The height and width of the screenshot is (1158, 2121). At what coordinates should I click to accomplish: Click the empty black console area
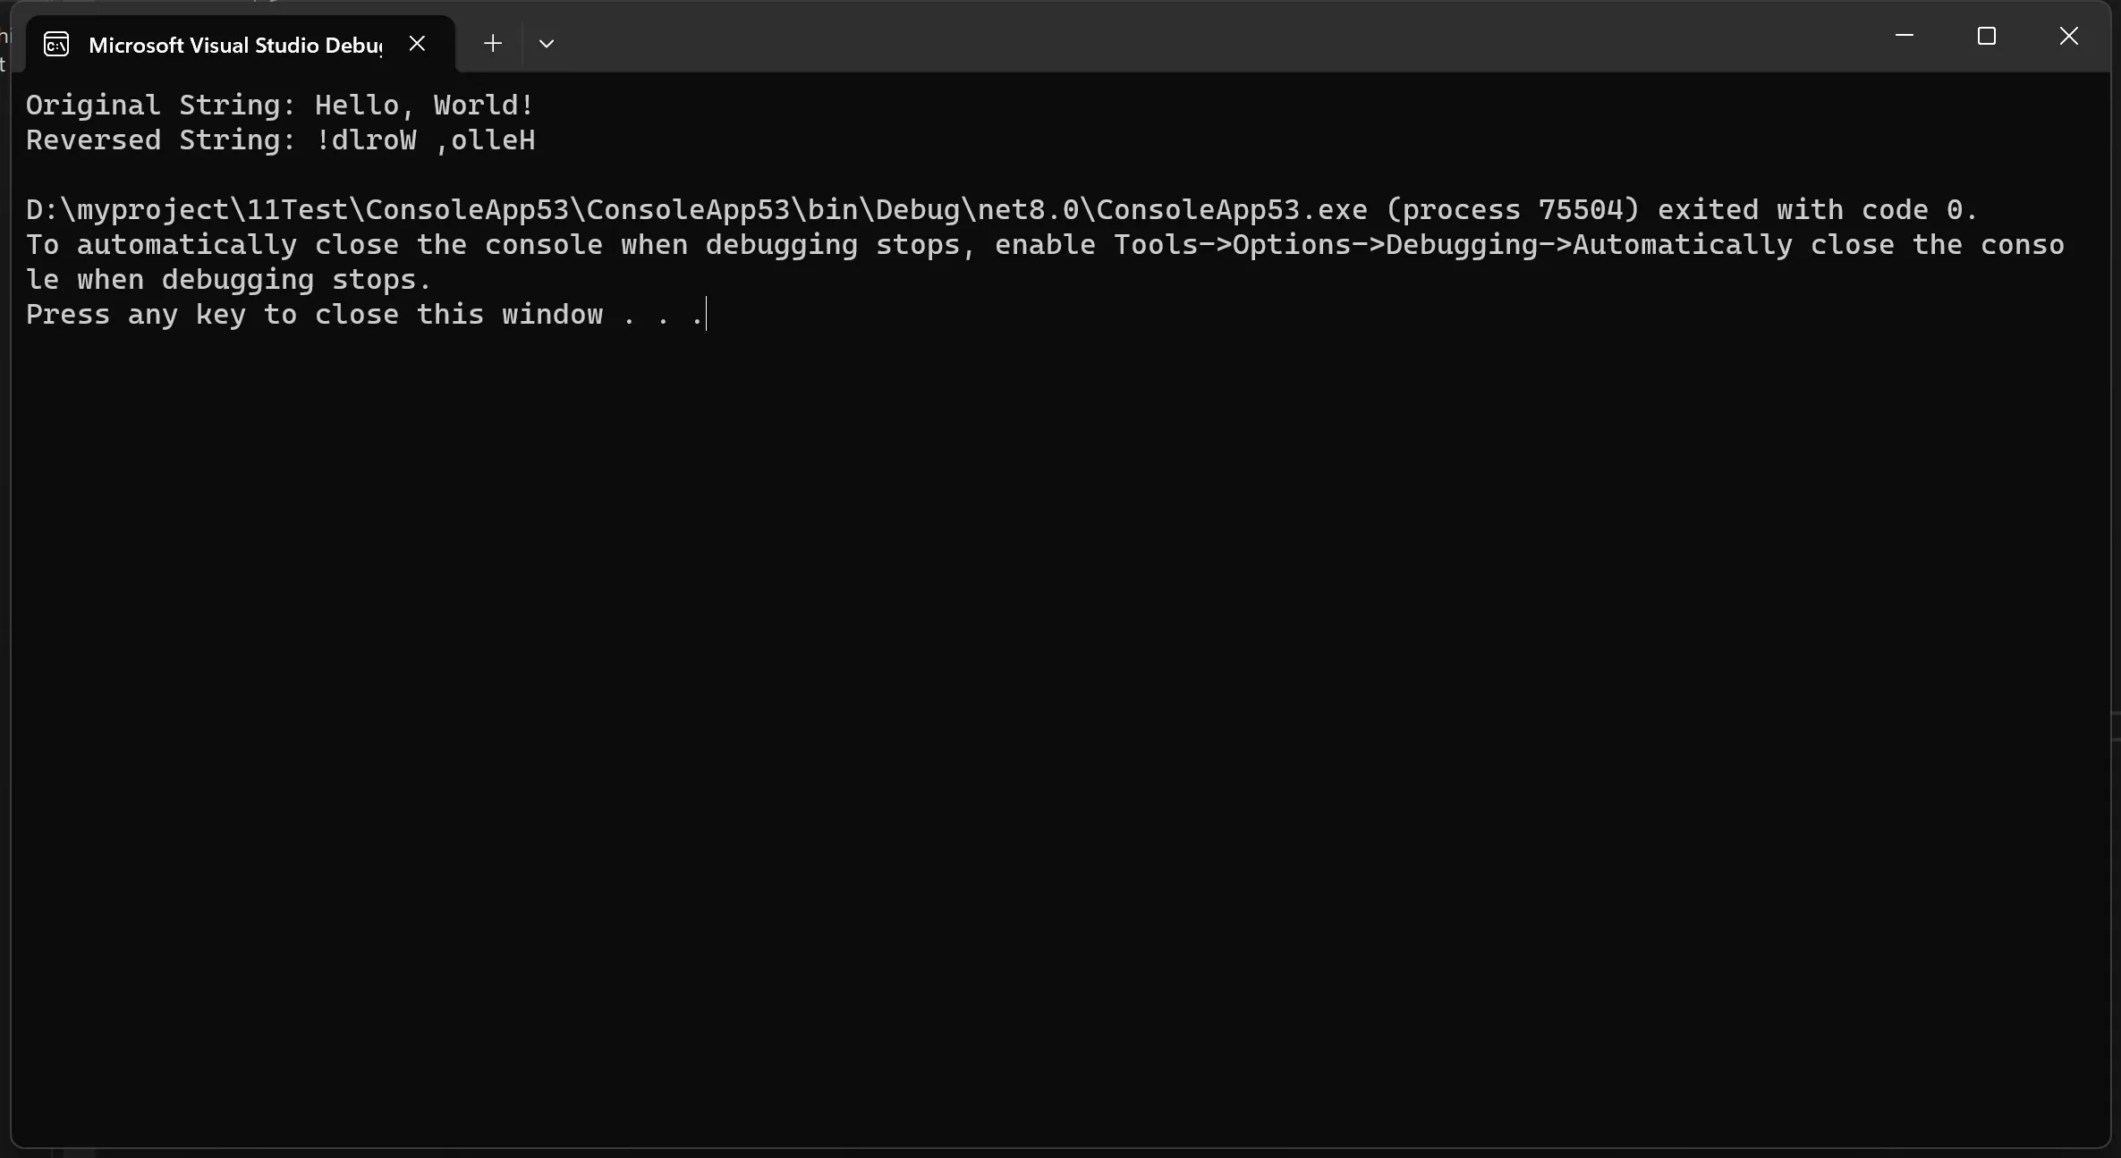coord(1056,715)
